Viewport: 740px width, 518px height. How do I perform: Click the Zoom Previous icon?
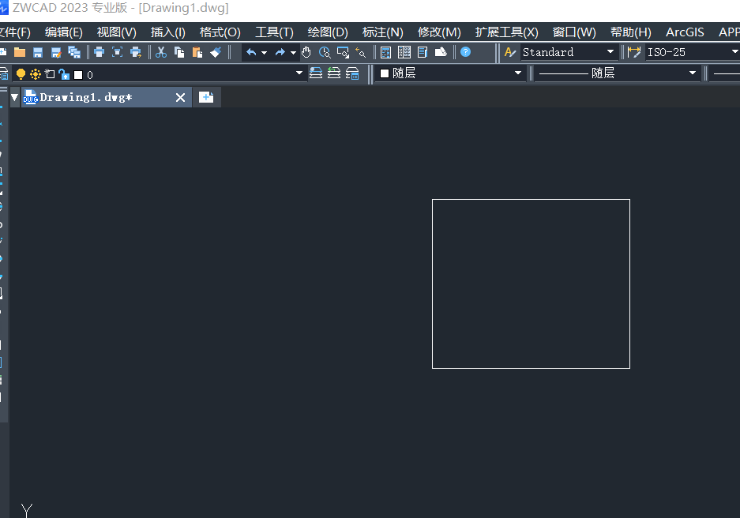(x=361, y=52)
